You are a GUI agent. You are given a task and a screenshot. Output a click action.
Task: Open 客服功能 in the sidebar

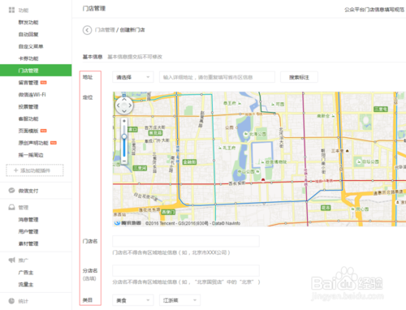[x=28, y=118]
